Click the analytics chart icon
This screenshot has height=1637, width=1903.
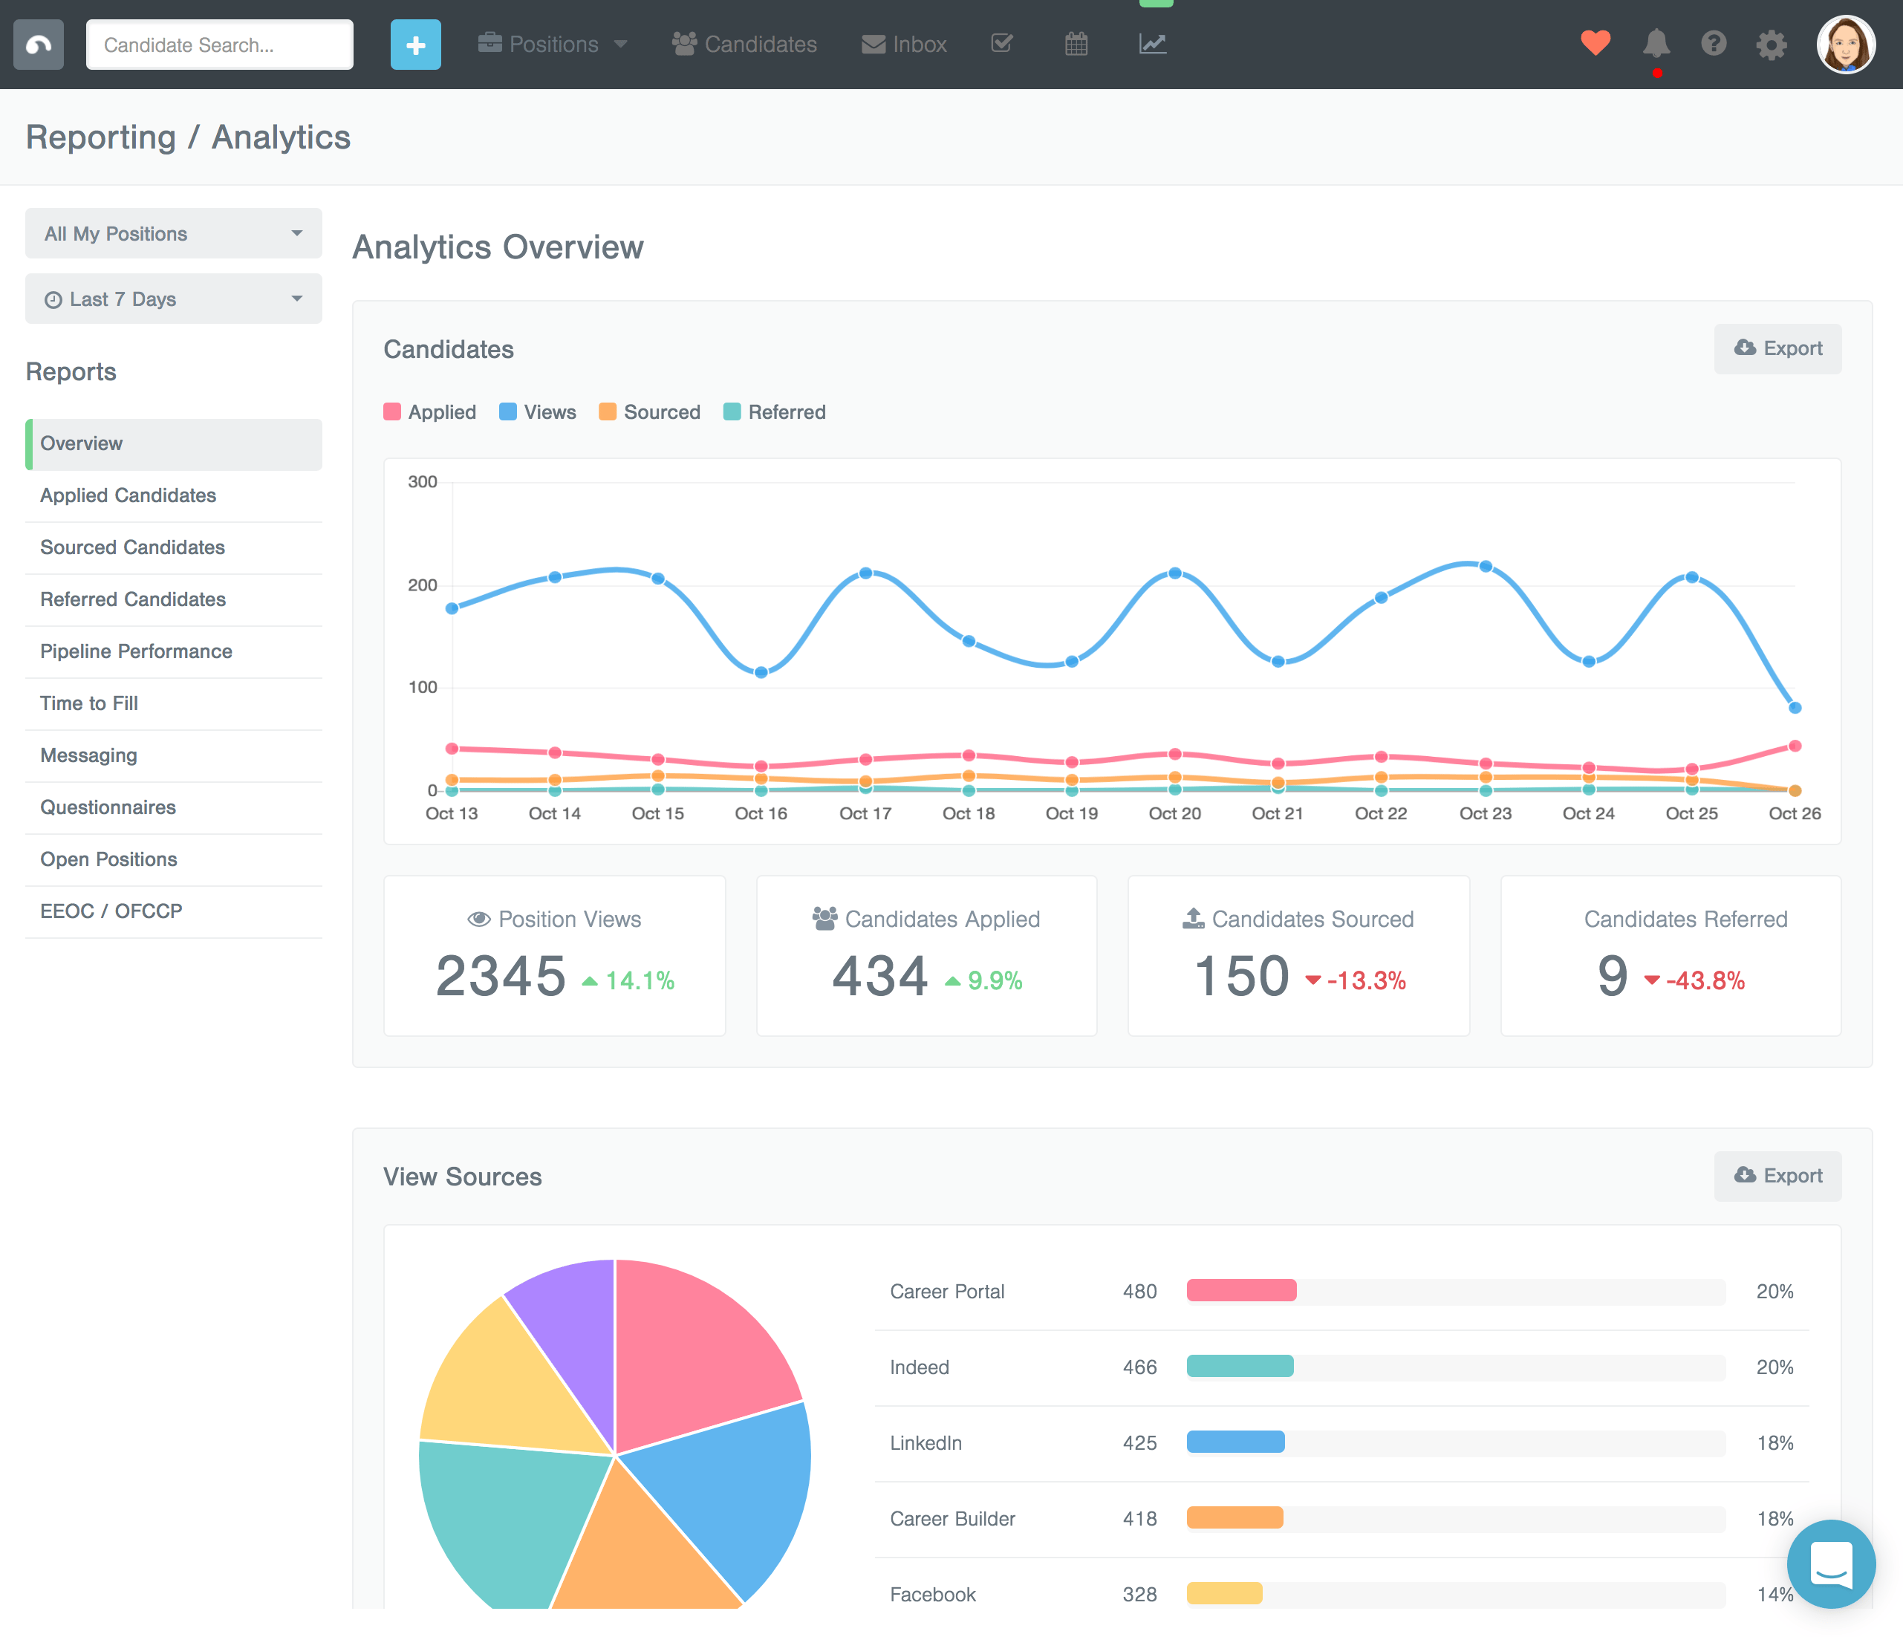pos(1153,43)
